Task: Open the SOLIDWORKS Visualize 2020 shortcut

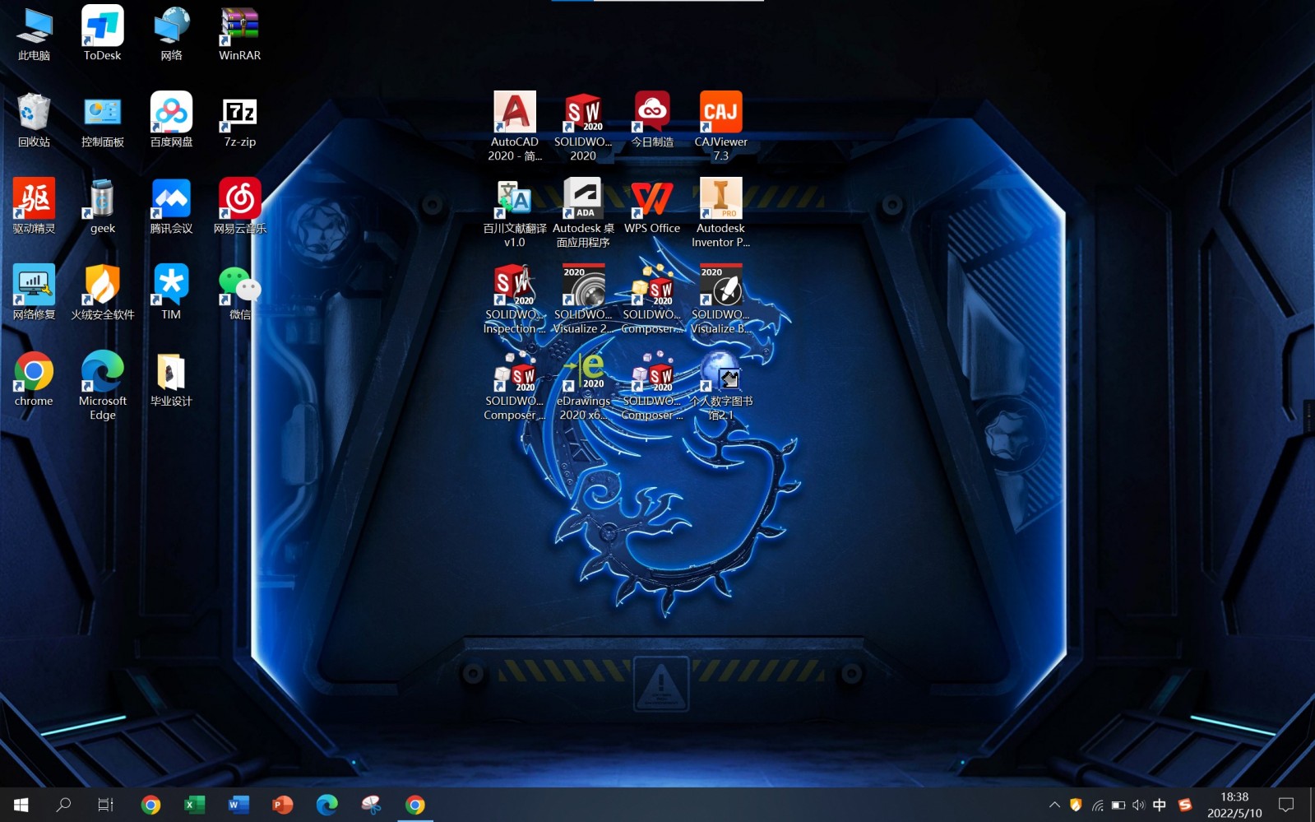Action: pos(583,300)
